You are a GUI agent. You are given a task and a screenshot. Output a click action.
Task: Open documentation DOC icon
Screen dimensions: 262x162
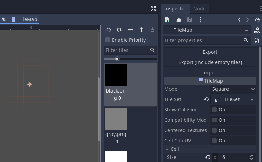click(257, 30)
